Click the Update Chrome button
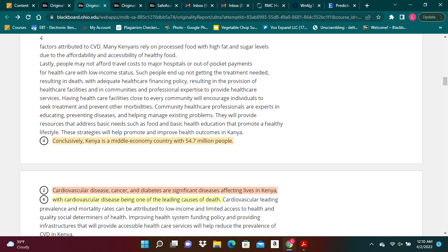Viewport: 448px width, 252px height. tap(429, 17)
